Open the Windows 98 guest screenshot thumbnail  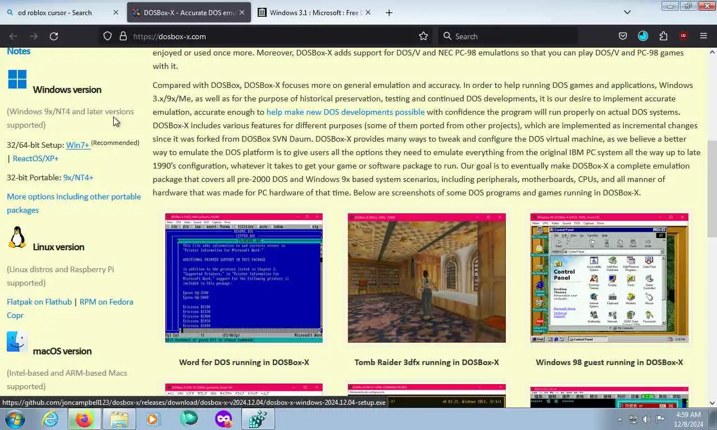pos(609,278)
